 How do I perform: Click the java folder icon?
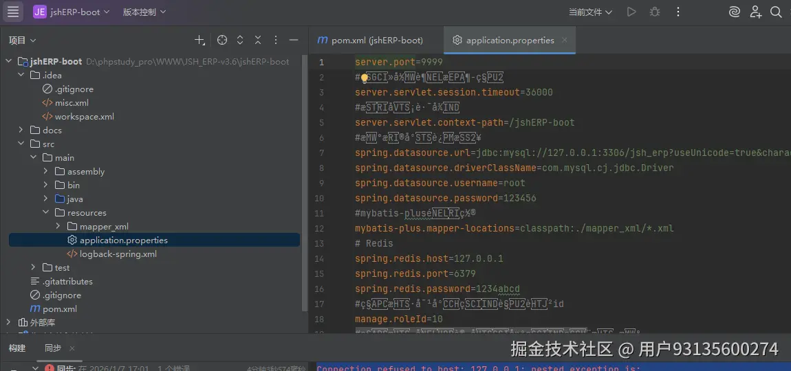(x=60, y=199)
